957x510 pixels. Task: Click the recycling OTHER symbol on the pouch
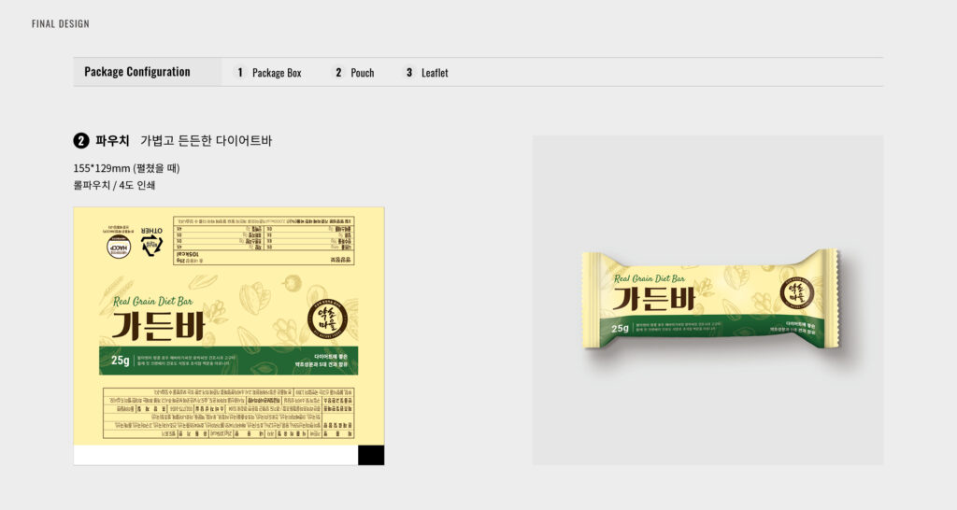coord(151,241)
